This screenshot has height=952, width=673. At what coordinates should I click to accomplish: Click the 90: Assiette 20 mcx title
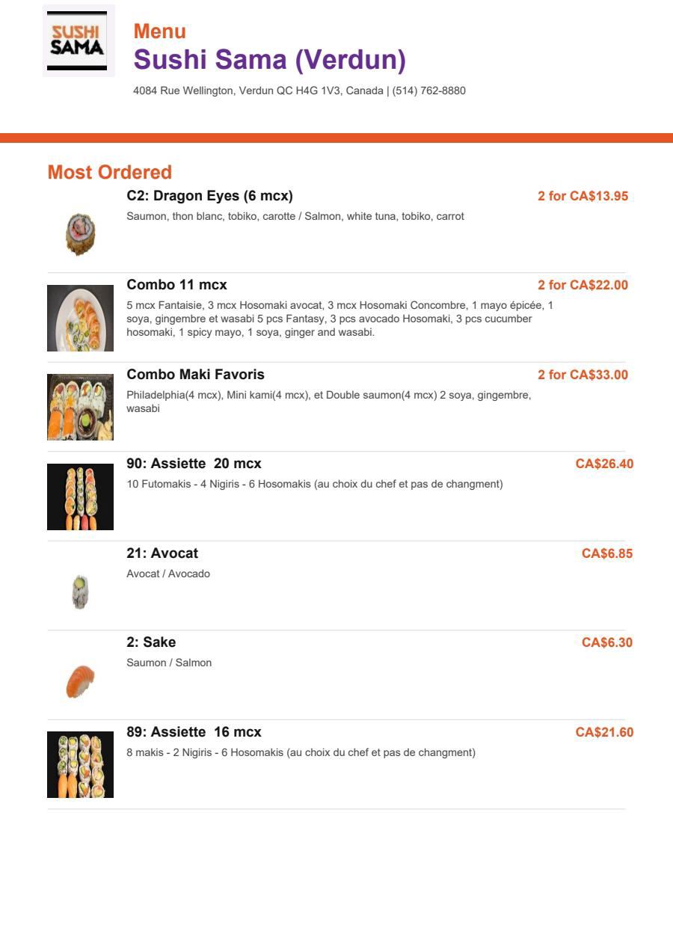tap(194, 464)
